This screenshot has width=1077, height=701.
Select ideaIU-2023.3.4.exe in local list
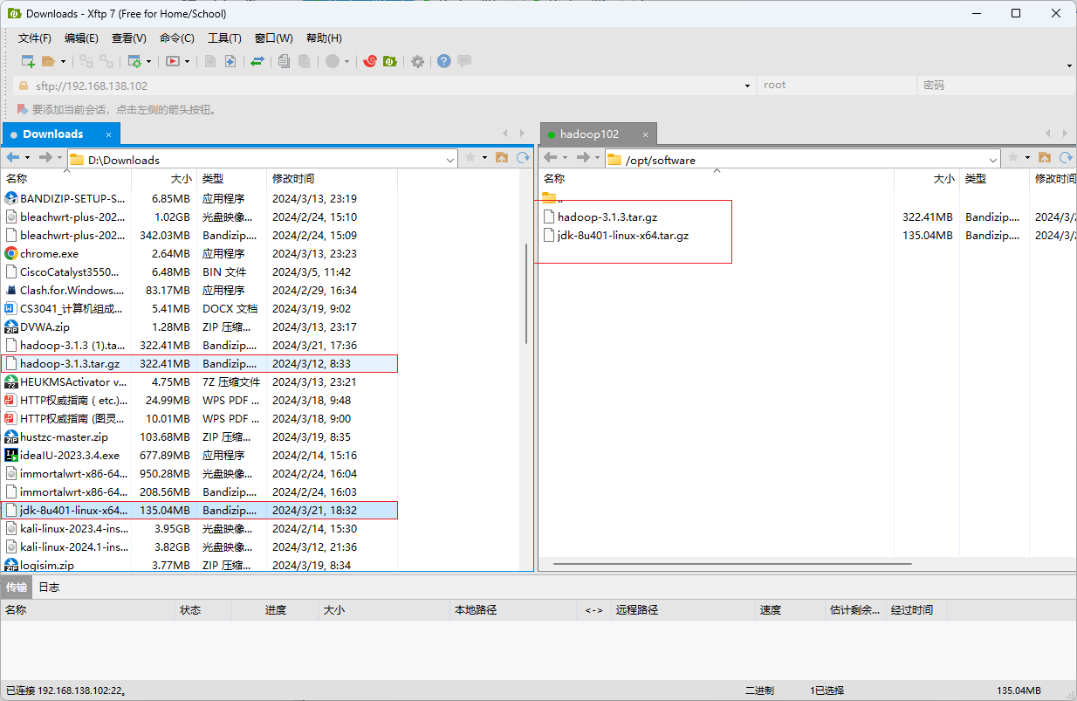pyautogui.click(x=200, y=456)
